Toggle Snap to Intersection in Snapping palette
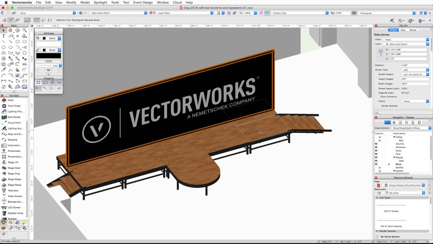Viewport: 433px width, 244px height. click(59, 82)
